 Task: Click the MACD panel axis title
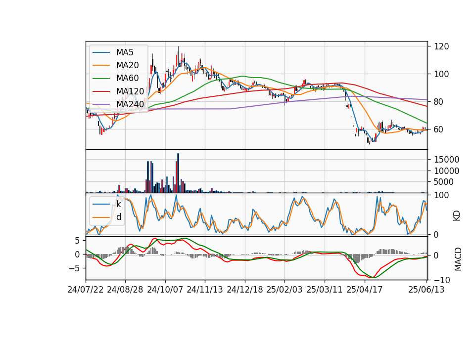[458, 259]
